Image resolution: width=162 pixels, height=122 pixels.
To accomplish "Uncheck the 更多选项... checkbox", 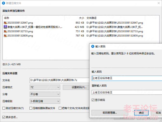I will pos(4,117).
